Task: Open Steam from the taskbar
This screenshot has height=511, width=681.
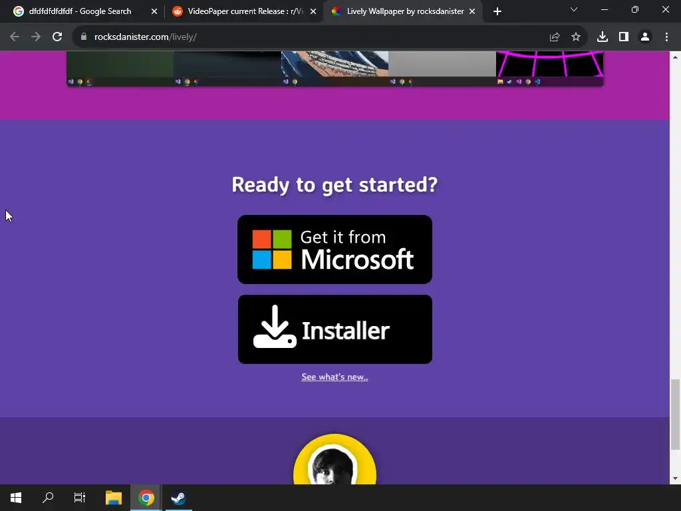Action: coord(178,498)
